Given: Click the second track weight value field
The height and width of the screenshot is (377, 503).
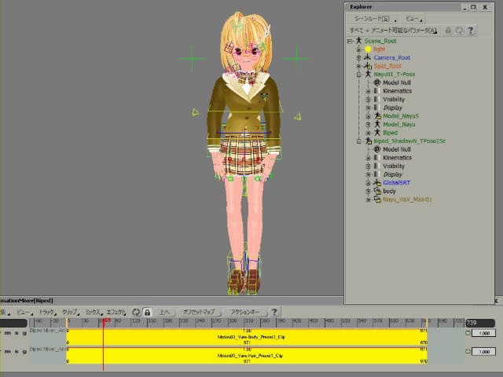Looking at the screenshot, I should point(483,352).
